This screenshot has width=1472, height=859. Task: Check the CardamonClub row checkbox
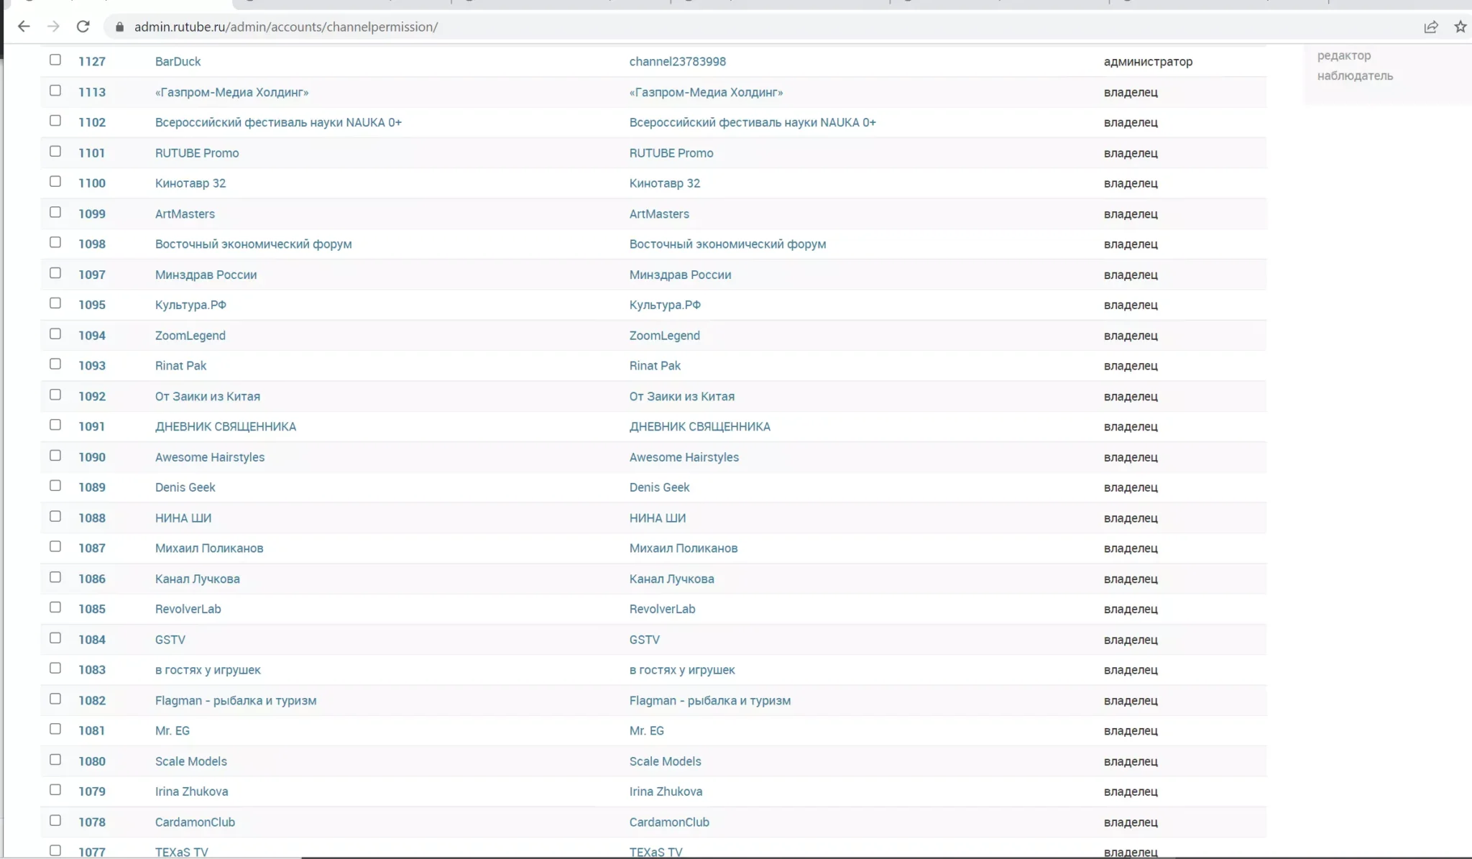(55, 820)
